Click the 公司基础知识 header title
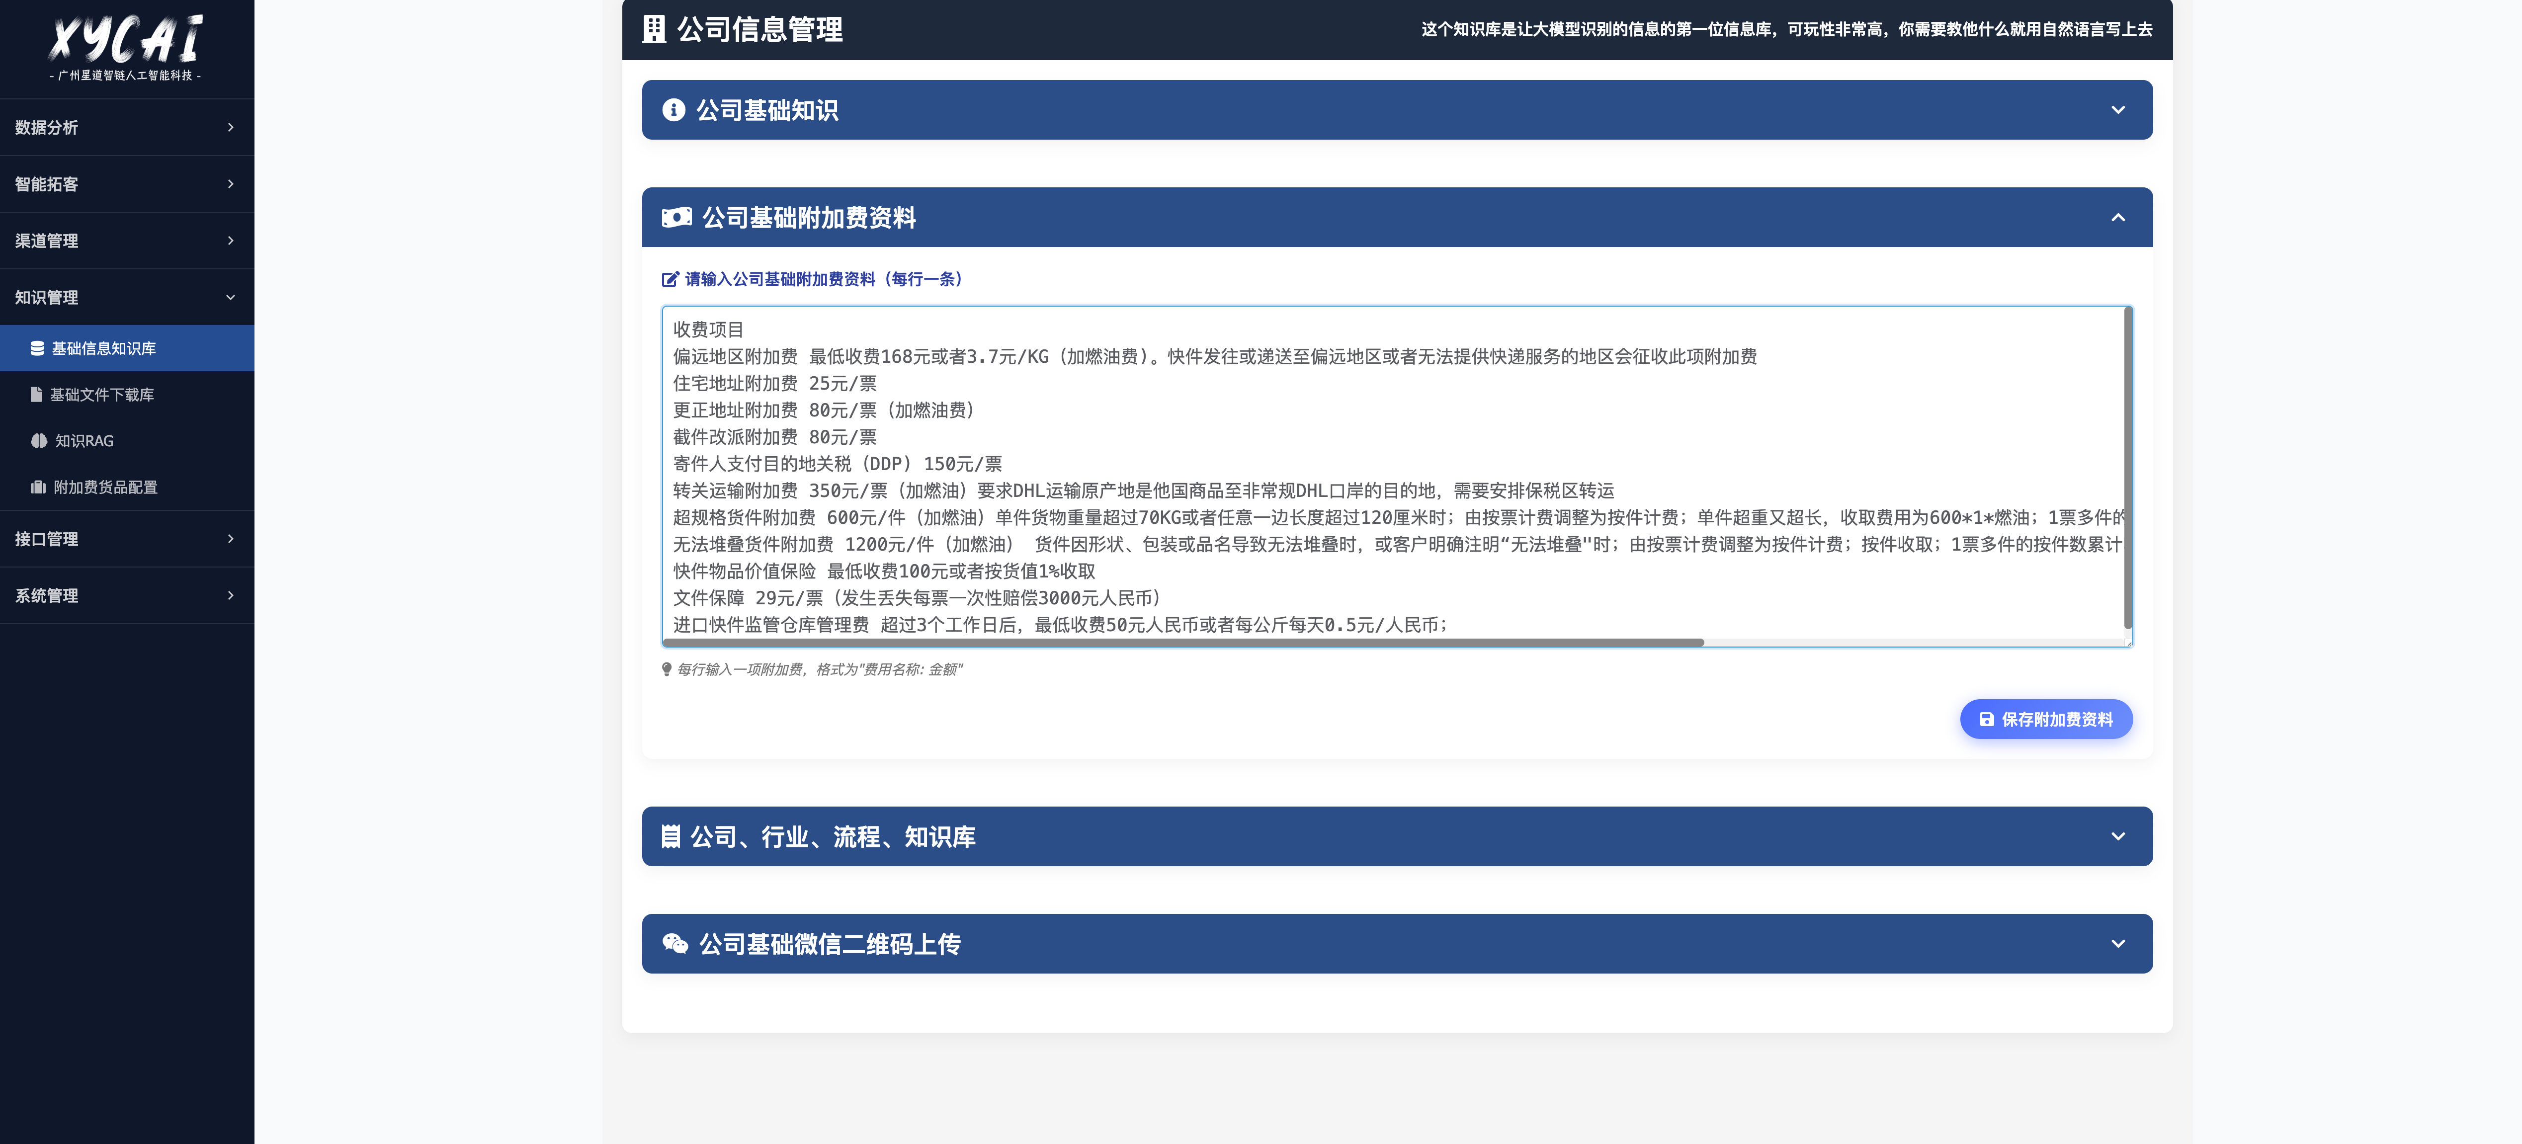 [766, 110]
